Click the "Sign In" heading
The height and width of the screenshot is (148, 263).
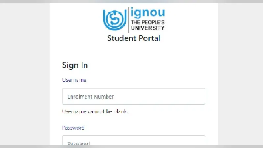pyautogui.click(x=75, y=65)
